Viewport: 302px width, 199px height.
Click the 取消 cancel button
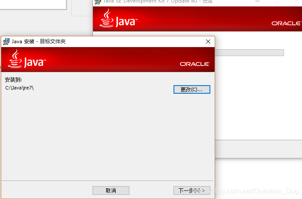111,190
